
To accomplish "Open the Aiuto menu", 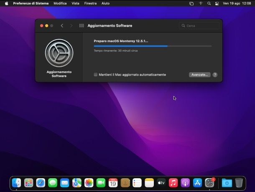I will tap(105, 3).
